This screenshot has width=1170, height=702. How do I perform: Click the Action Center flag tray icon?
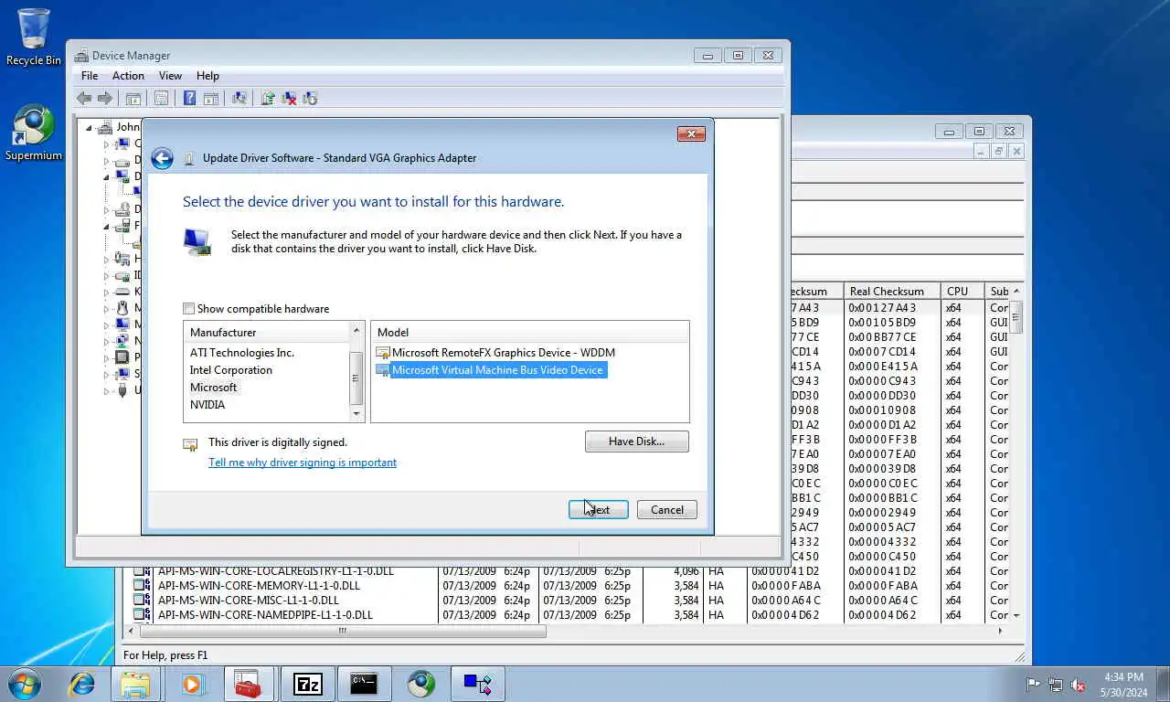[x=1033, y=684]
